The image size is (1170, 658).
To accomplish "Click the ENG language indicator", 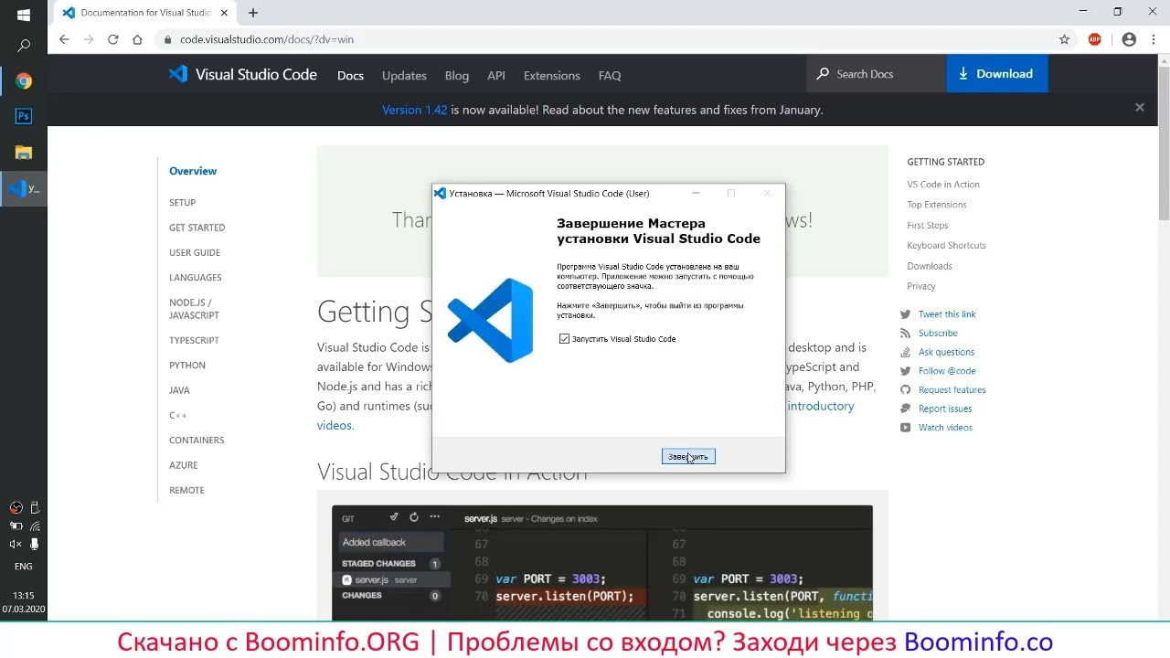I will point(24,567).
